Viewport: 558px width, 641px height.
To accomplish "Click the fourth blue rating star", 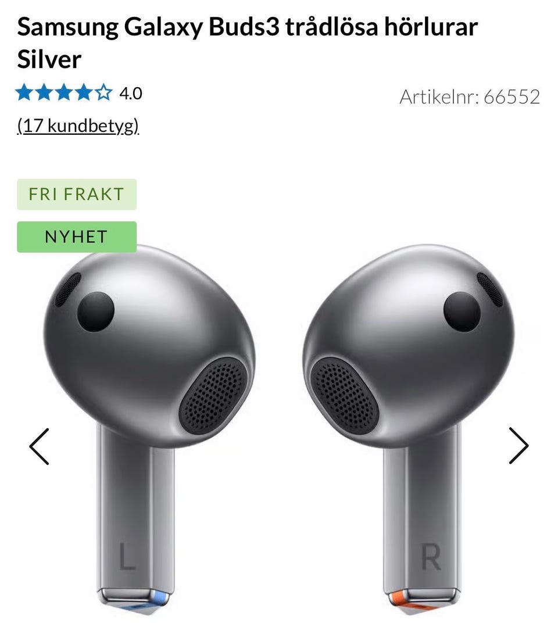I will 84,93.
